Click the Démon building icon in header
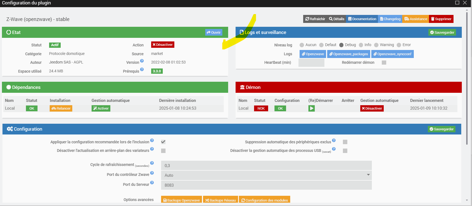472x206 pixels. pos(242,87)
